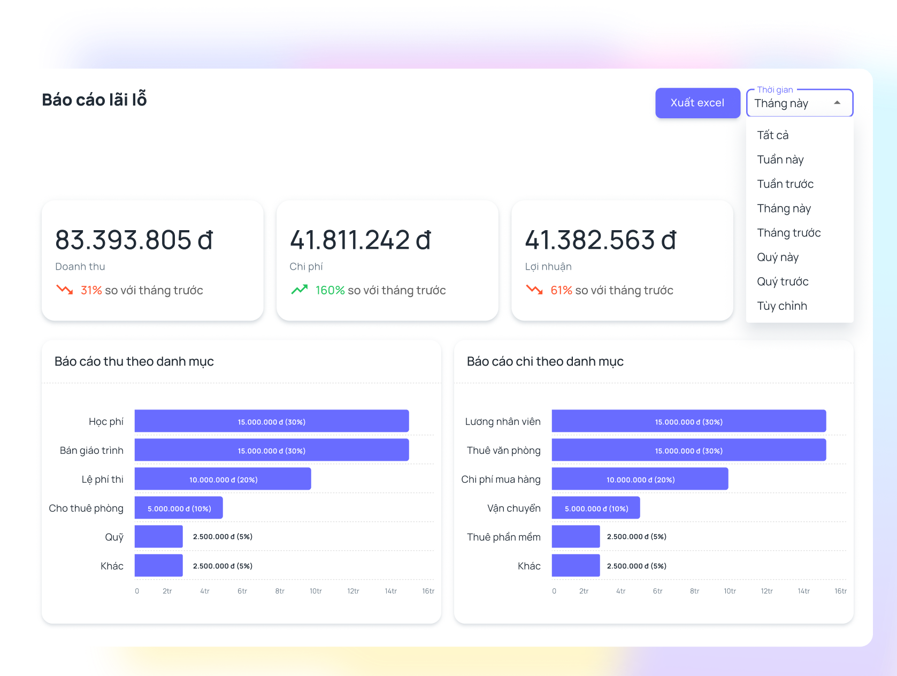Click the Thuê phần mềm bar
Screen dimensions: 897x676
point(576,537)
